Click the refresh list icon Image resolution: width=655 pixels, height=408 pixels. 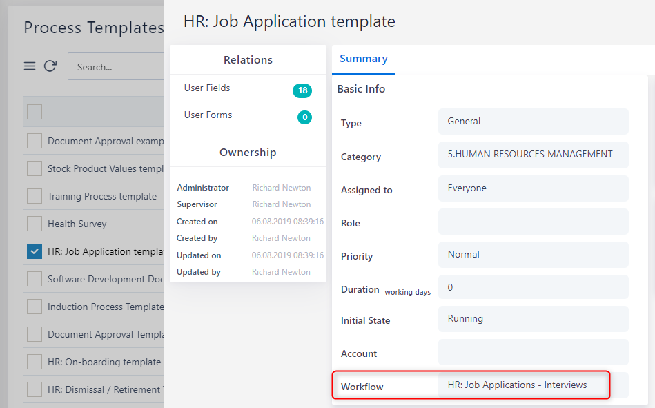[x=50, y=66]
